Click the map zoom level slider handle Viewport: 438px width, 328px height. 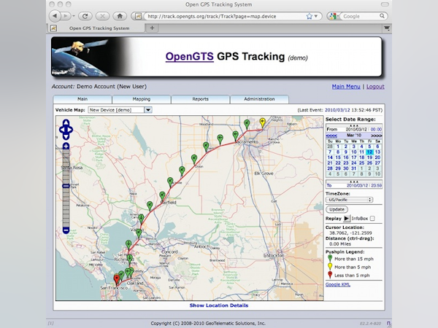[66, 186]
